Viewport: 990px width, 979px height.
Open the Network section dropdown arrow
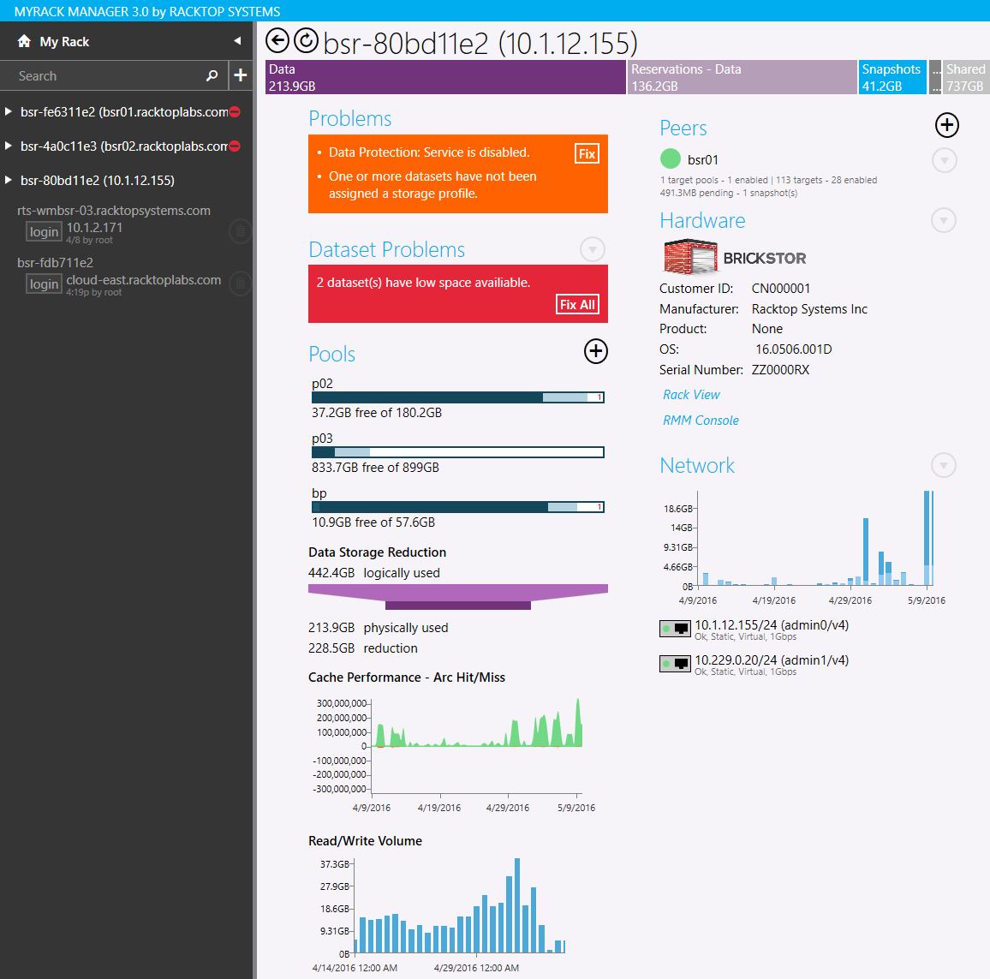pyautogui.click(x=943, y=465)
